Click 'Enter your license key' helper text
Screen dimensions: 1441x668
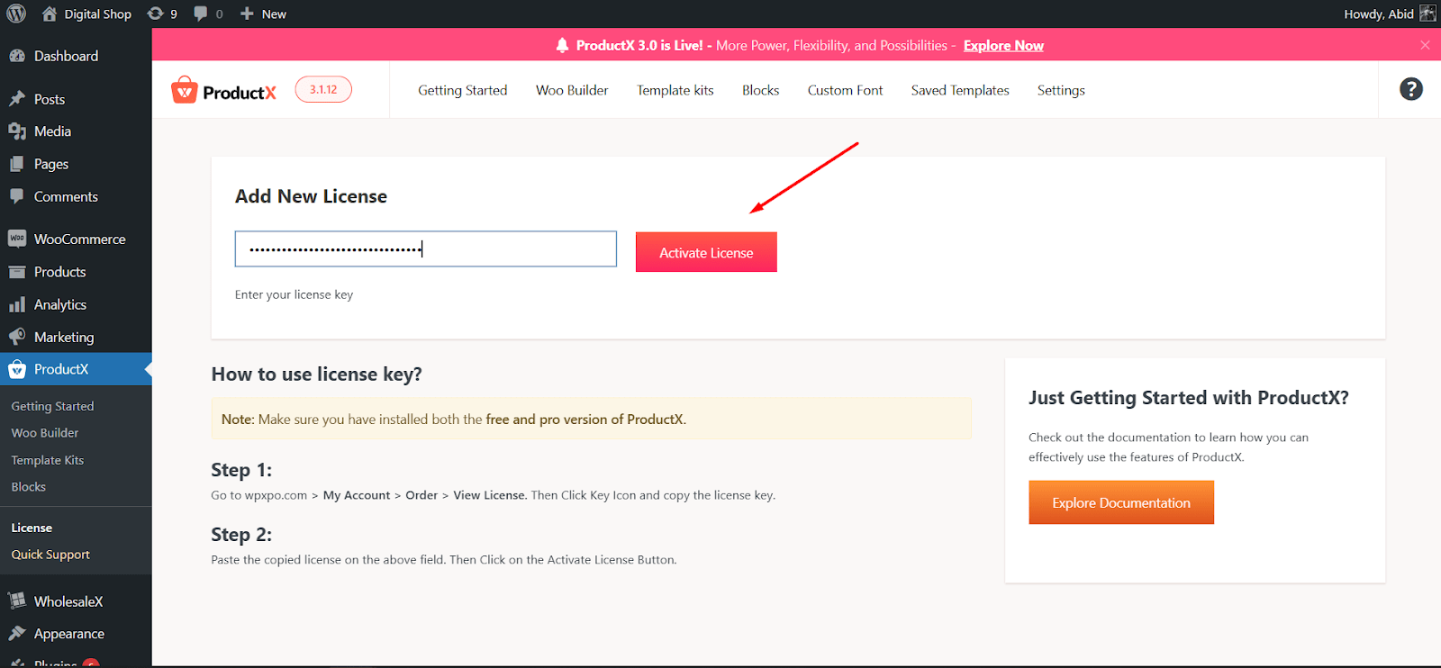pyautogui.click(x=294, y=294)
